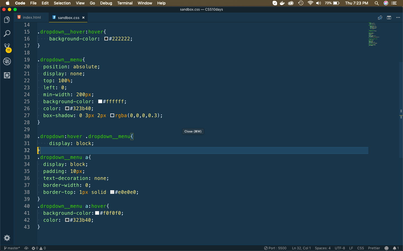Click the #ffffff color swatch
The height and width of the screenshot is (251, 403).
[x=100, y=102]
